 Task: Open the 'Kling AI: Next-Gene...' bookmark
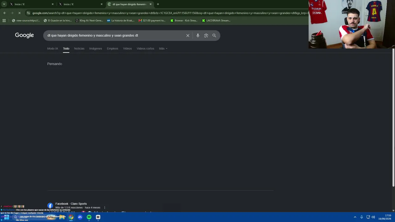(89, 21)
